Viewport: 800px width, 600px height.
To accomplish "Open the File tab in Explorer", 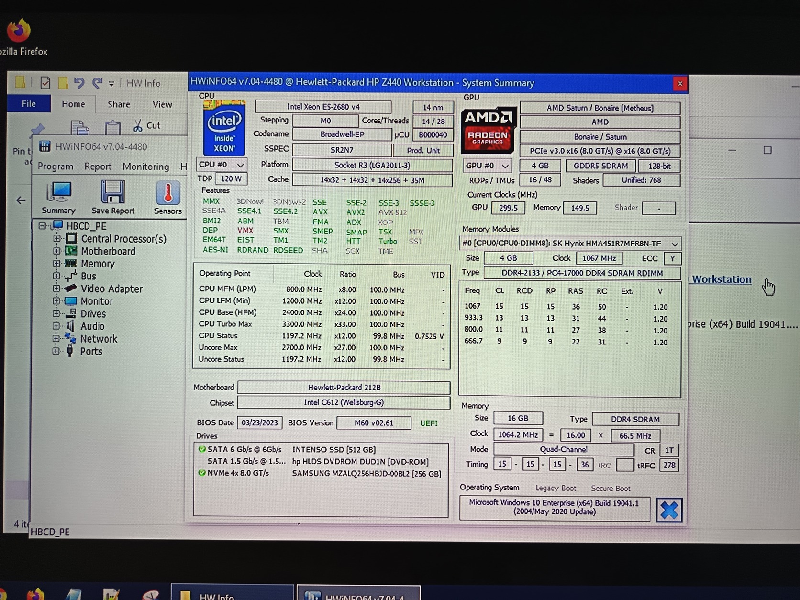I will pos(29,104).
